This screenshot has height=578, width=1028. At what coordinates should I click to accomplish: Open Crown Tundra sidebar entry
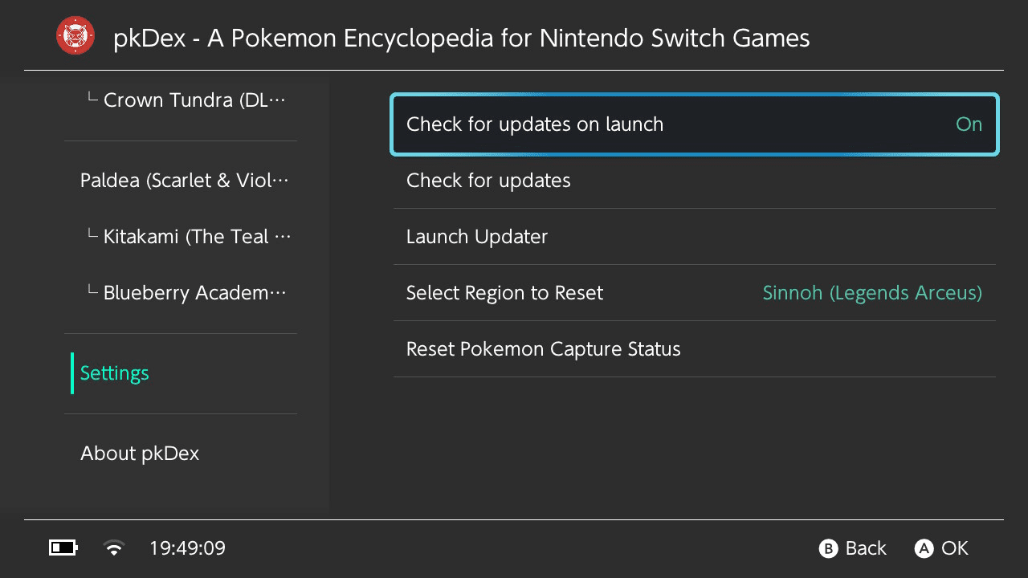pos(181,100)
